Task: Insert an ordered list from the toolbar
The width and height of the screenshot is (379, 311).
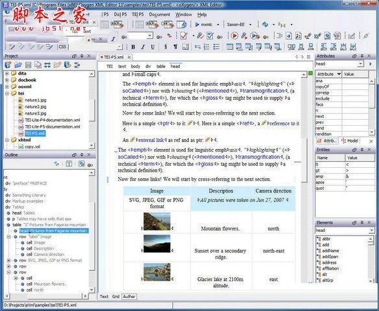Action: pos(206,47)
